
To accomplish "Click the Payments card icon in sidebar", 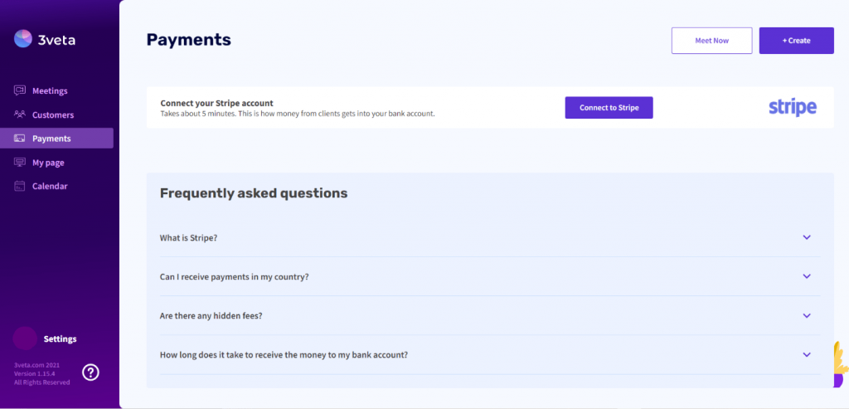I will click(20, 139).
